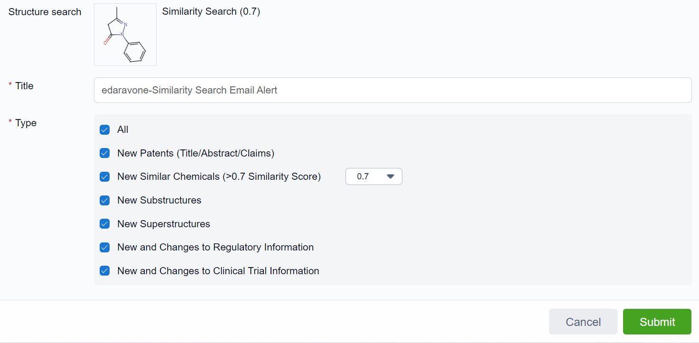Toggle the New Patents checkbox
The height and width of the screenshot is (343, 699).
(x=105, y=153)
